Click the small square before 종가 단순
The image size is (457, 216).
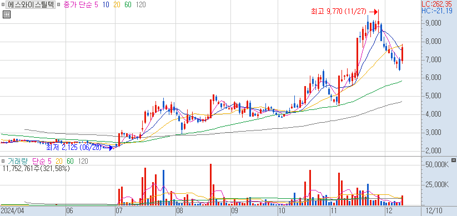[58, 4]
